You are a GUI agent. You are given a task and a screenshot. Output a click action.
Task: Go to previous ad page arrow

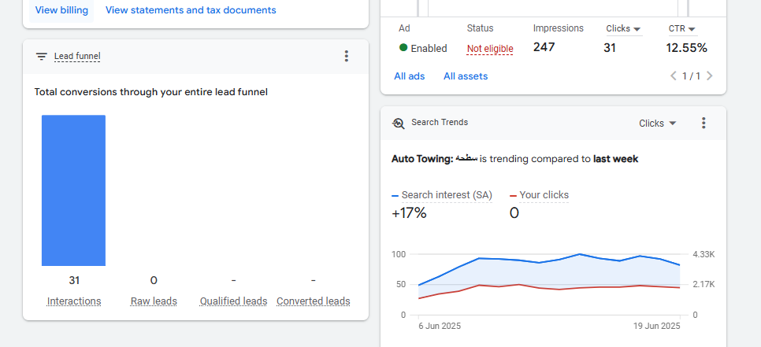tap(674, 76)
